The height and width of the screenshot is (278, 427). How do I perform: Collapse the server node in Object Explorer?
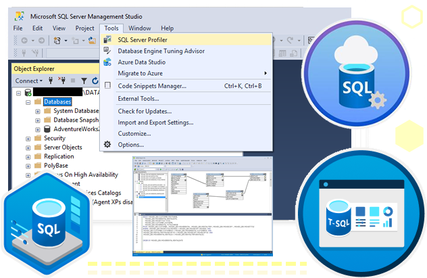point(18,93)
